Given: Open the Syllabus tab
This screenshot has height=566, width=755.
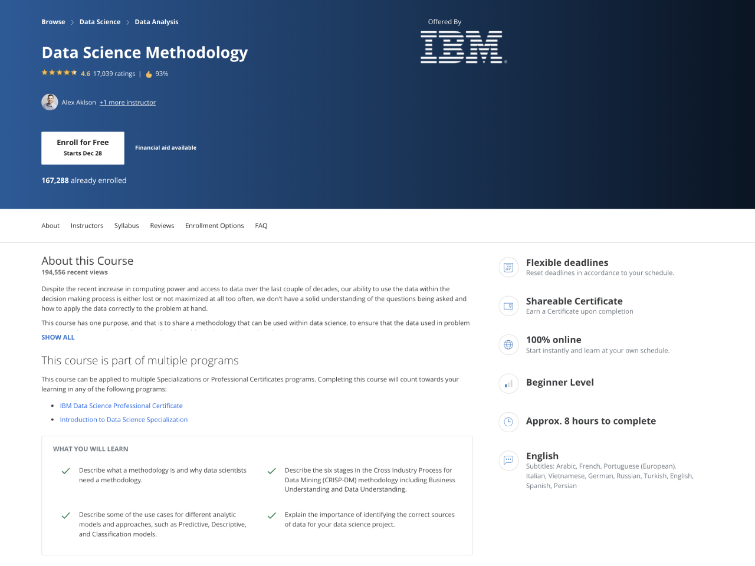Looking at the screenshot, I should (127, 226).
